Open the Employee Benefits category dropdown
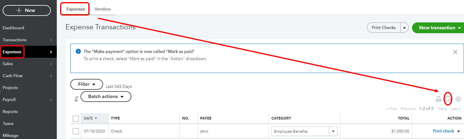This screenshot has height=139, width=464. click(x=333, y=131)
